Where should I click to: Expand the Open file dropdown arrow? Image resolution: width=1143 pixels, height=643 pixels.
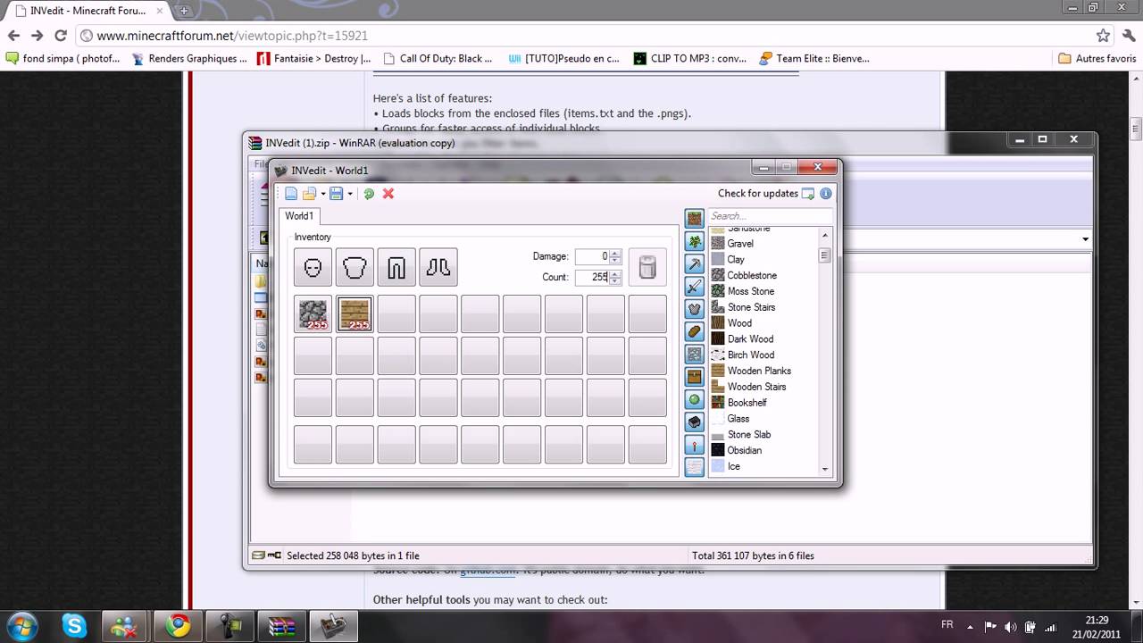(322, 194)
